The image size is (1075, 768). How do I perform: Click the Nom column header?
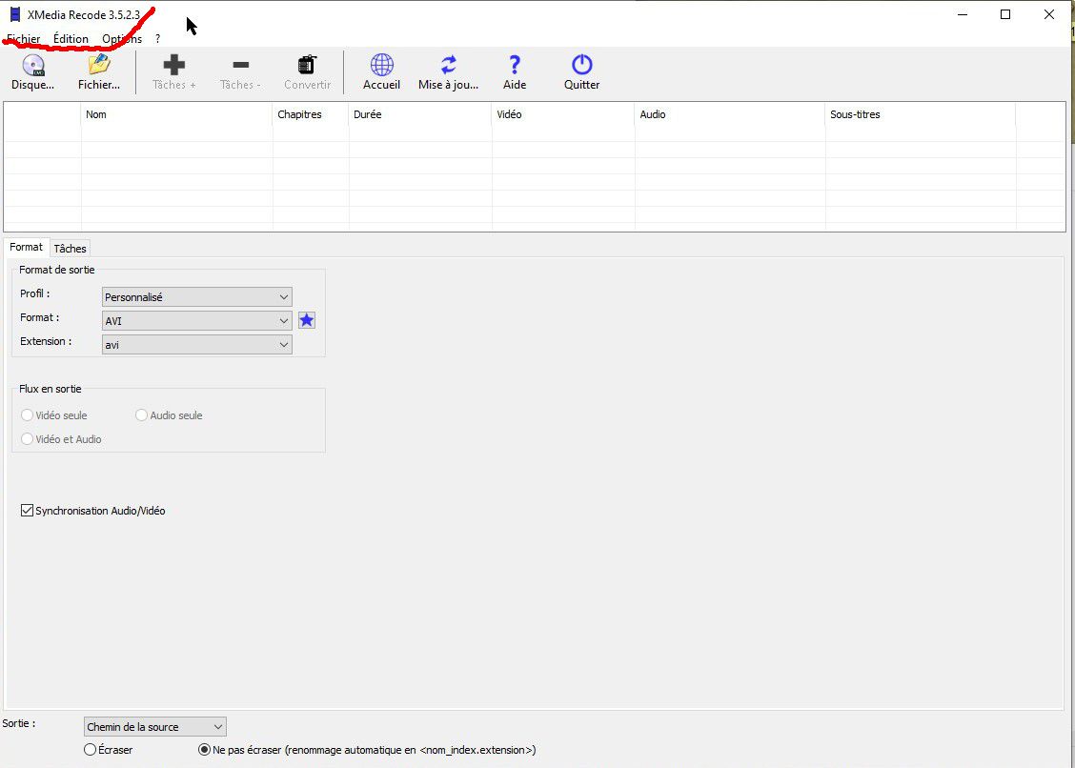coord(177,114)
